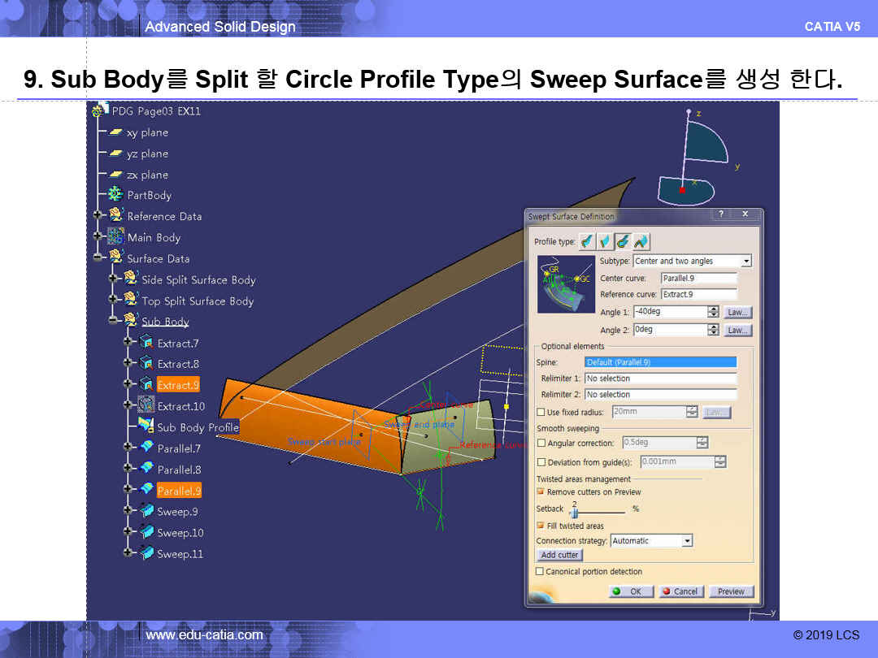The image size is (878, 658).
Task: Click the Preview button
Action: (x=731, y=591)
